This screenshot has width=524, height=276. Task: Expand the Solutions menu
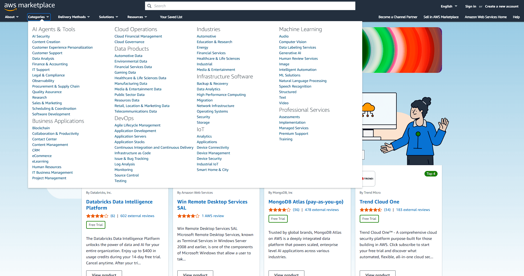click(x=108, y=17)
